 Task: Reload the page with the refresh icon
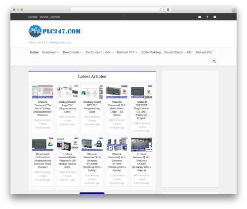(161, 9)
